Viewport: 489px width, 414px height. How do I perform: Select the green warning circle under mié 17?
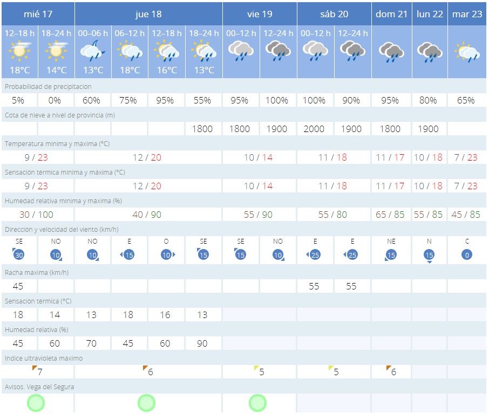36,402
